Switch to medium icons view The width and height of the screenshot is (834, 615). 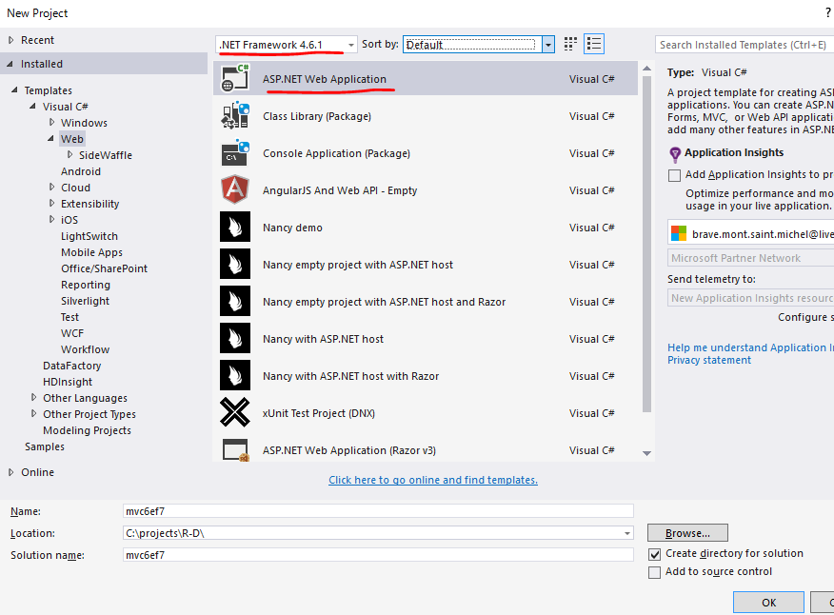570,44
